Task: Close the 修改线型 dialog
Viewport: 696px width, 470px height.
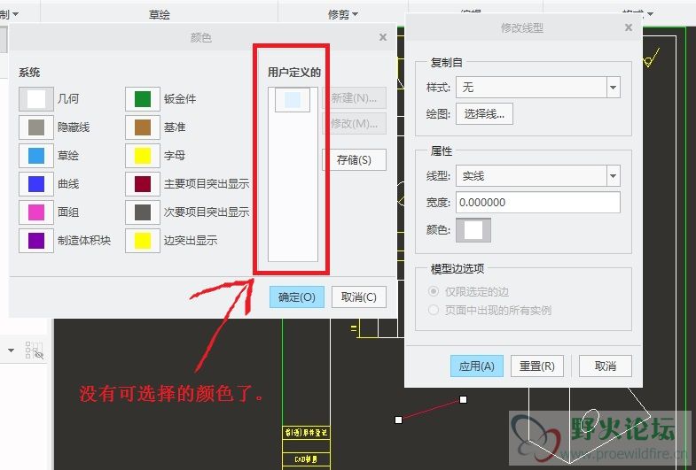Action: [628, 27]
